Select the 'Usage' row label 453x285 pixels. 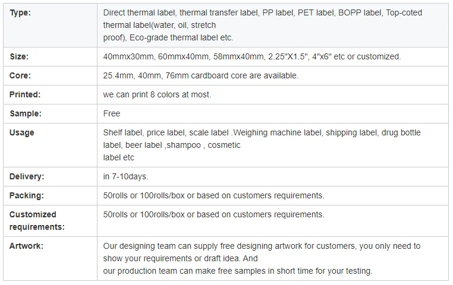(x=21, y=132)
